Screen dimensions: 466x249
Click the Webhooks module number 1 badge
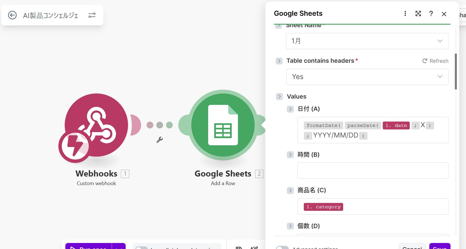pos(125,174)
